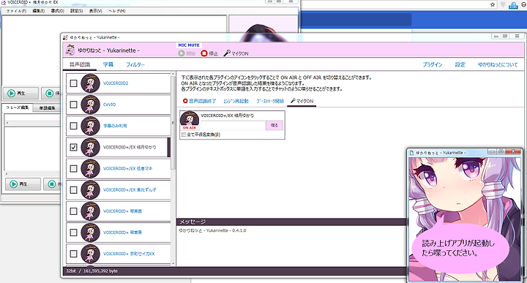This screenshot has height=283, width=527.
Task: Click the VOICEROID2 plugin name link
Action: [x=116, y=83]
